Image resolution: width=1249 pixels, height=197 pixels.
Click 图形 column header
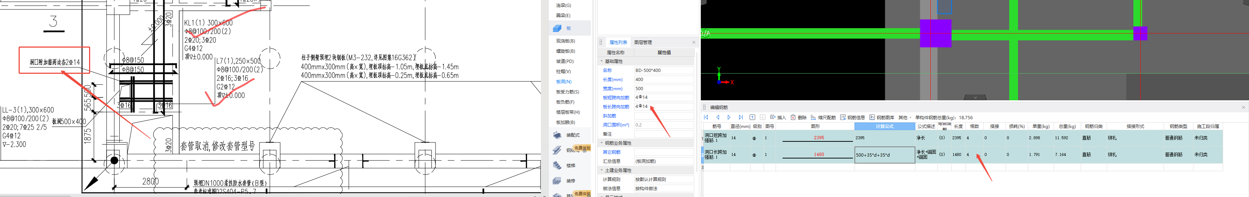point(815,126)
